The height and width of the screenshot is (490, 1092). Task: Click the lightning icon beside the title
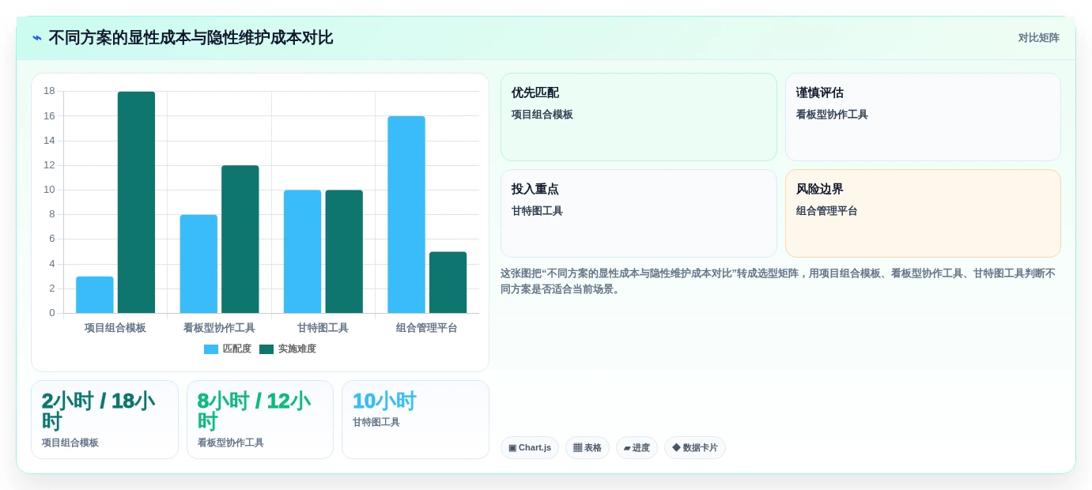[x=37, y=38]
